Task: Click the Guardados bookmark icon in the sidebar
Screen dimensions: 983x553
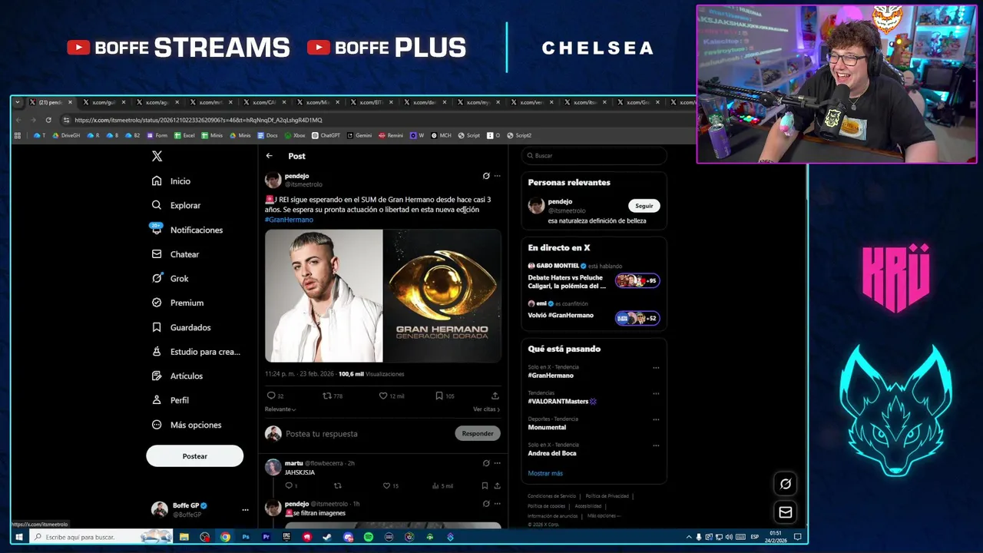Action: tap(157, 327)
